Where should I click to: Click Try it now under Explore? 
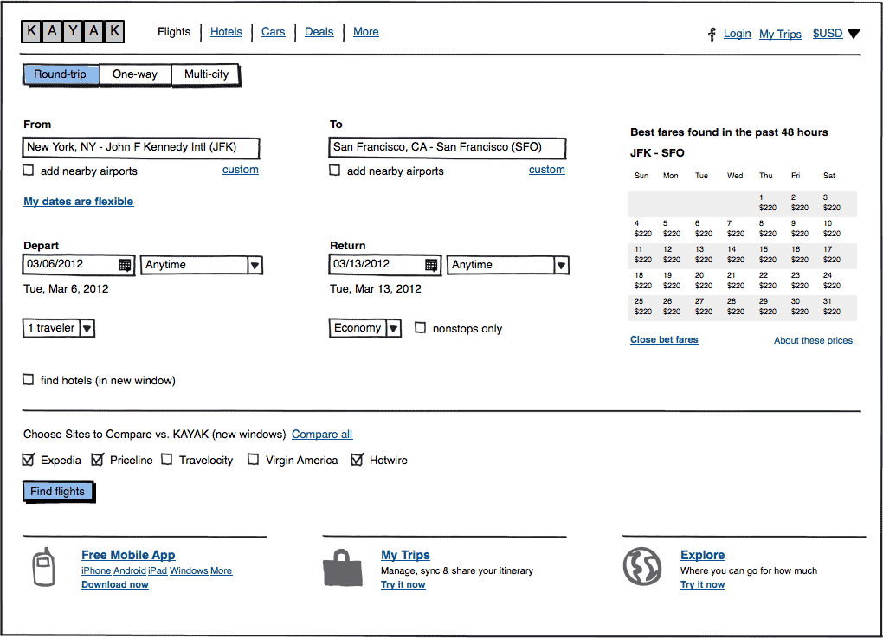(703, 584)
